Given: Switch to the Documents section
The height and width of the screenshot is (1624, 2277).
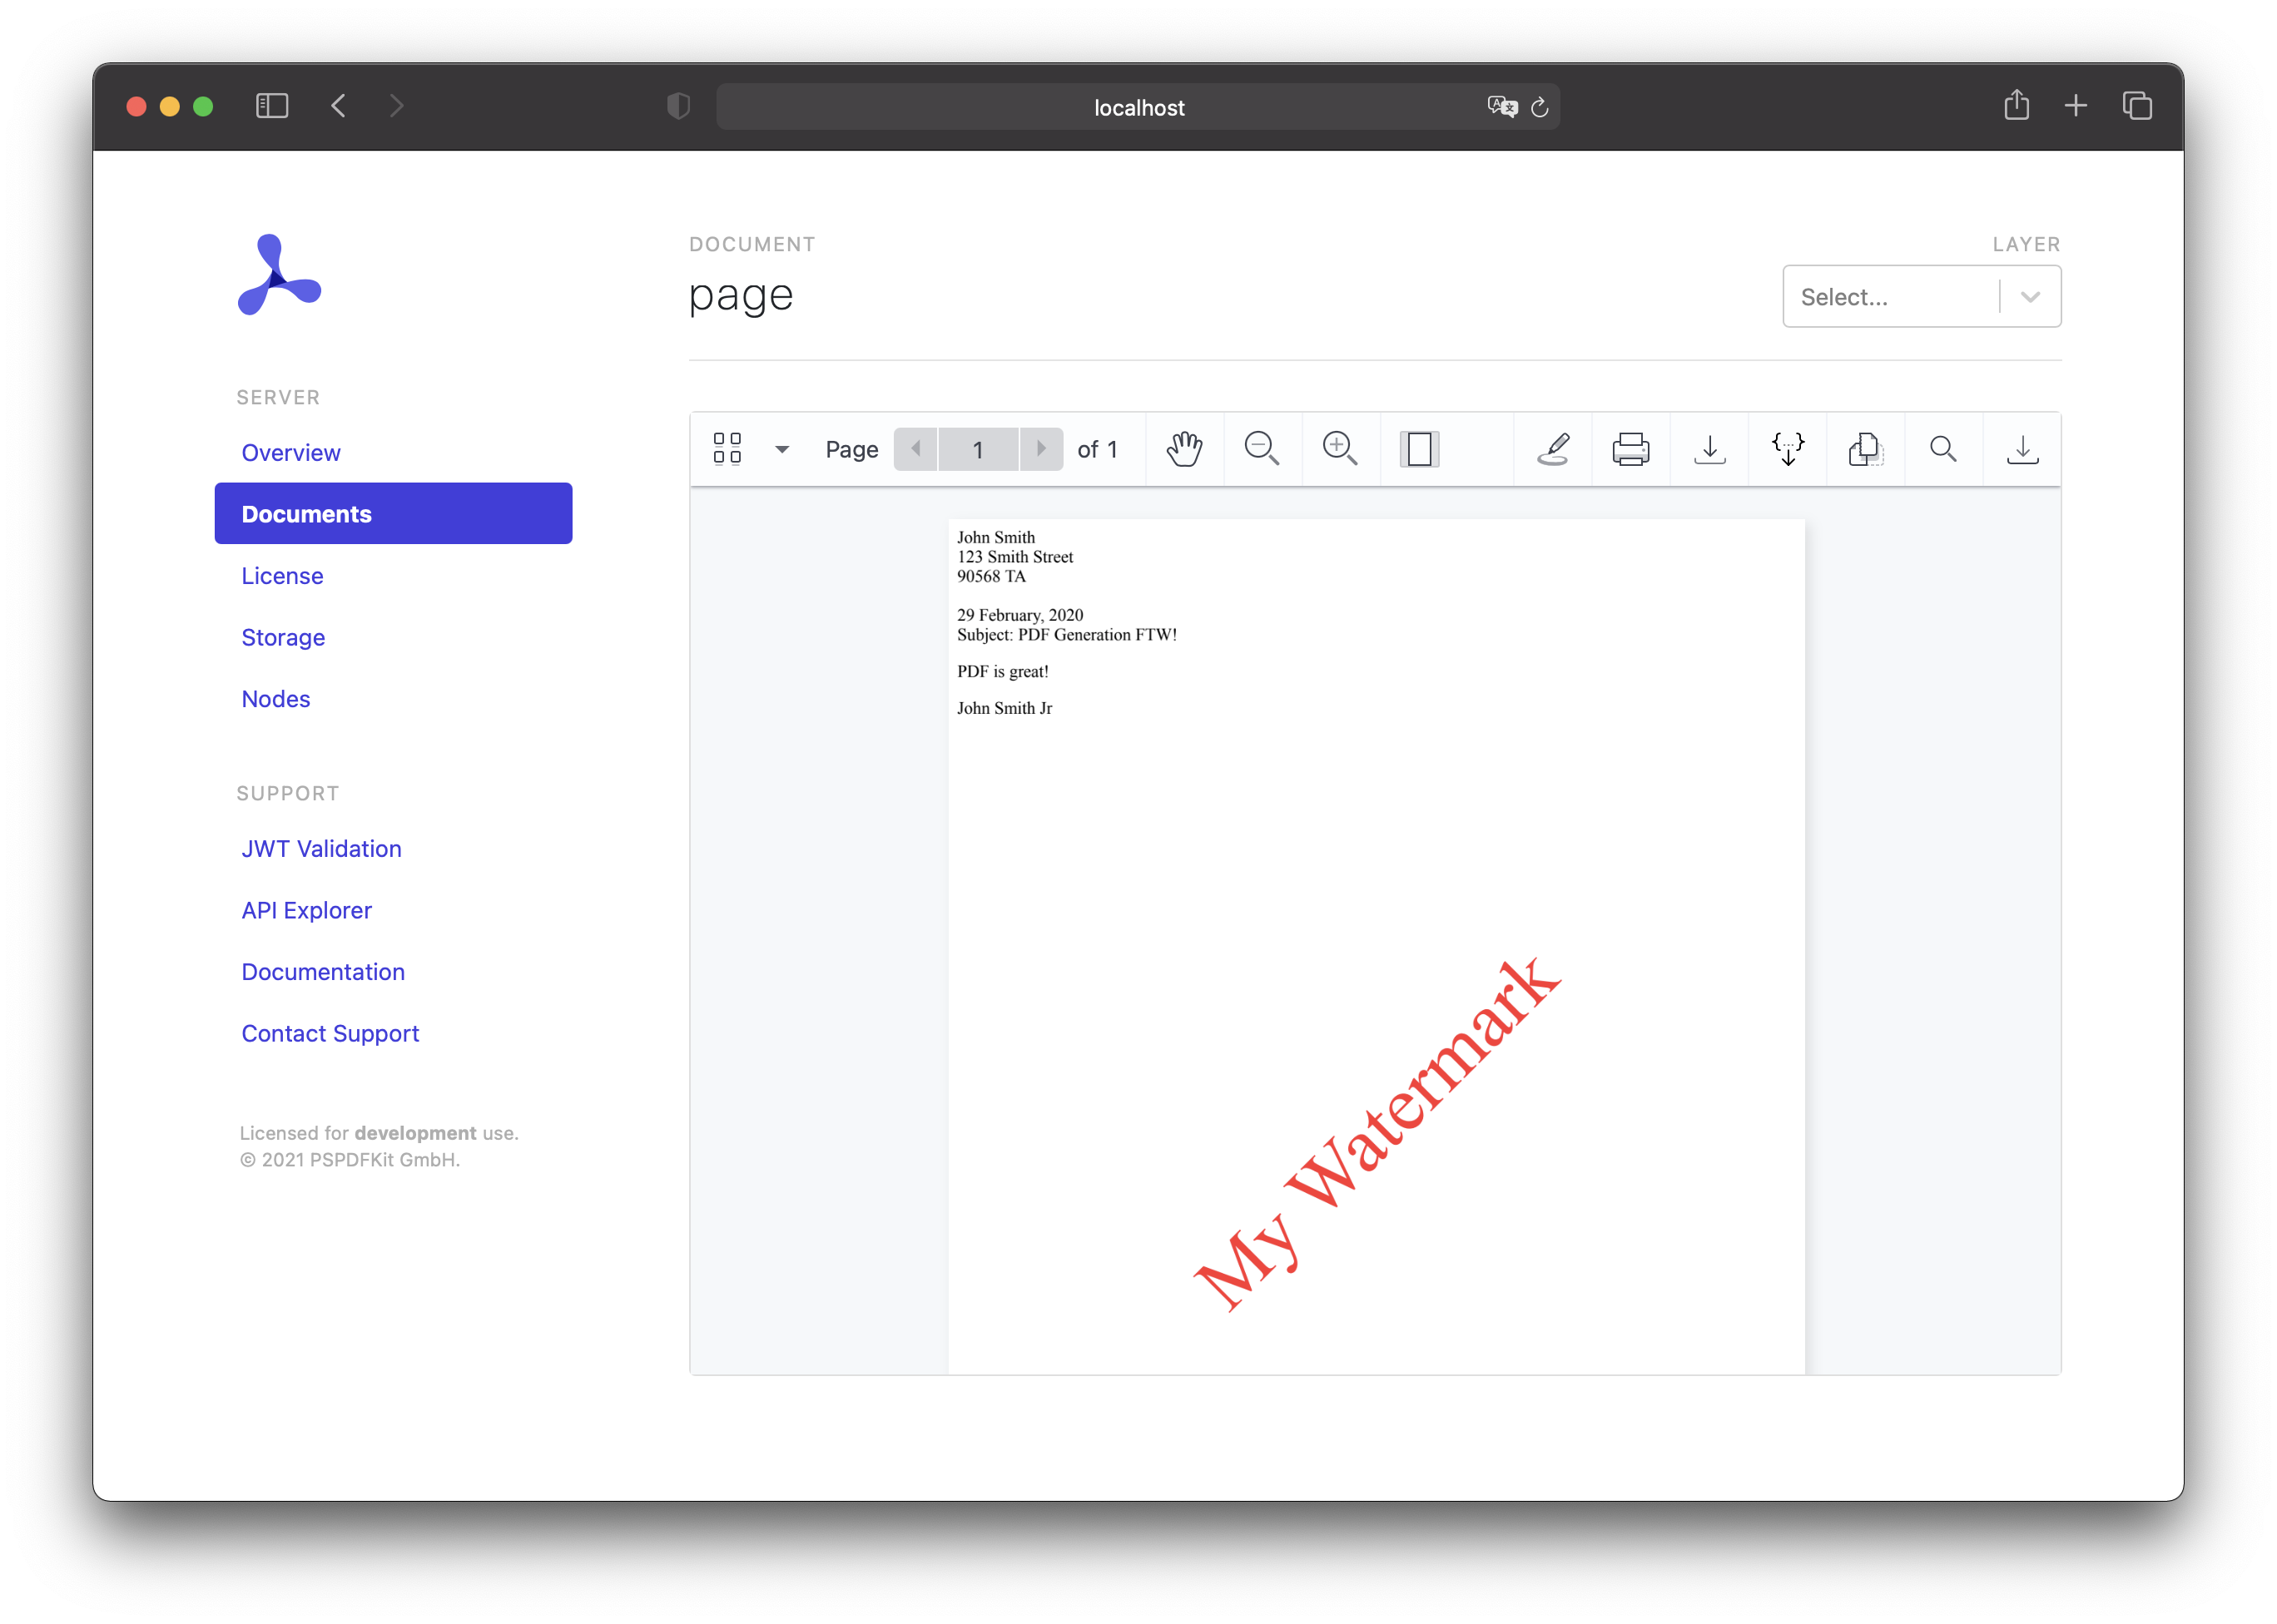Looking at the screenshot, I should tap(306, 513).
